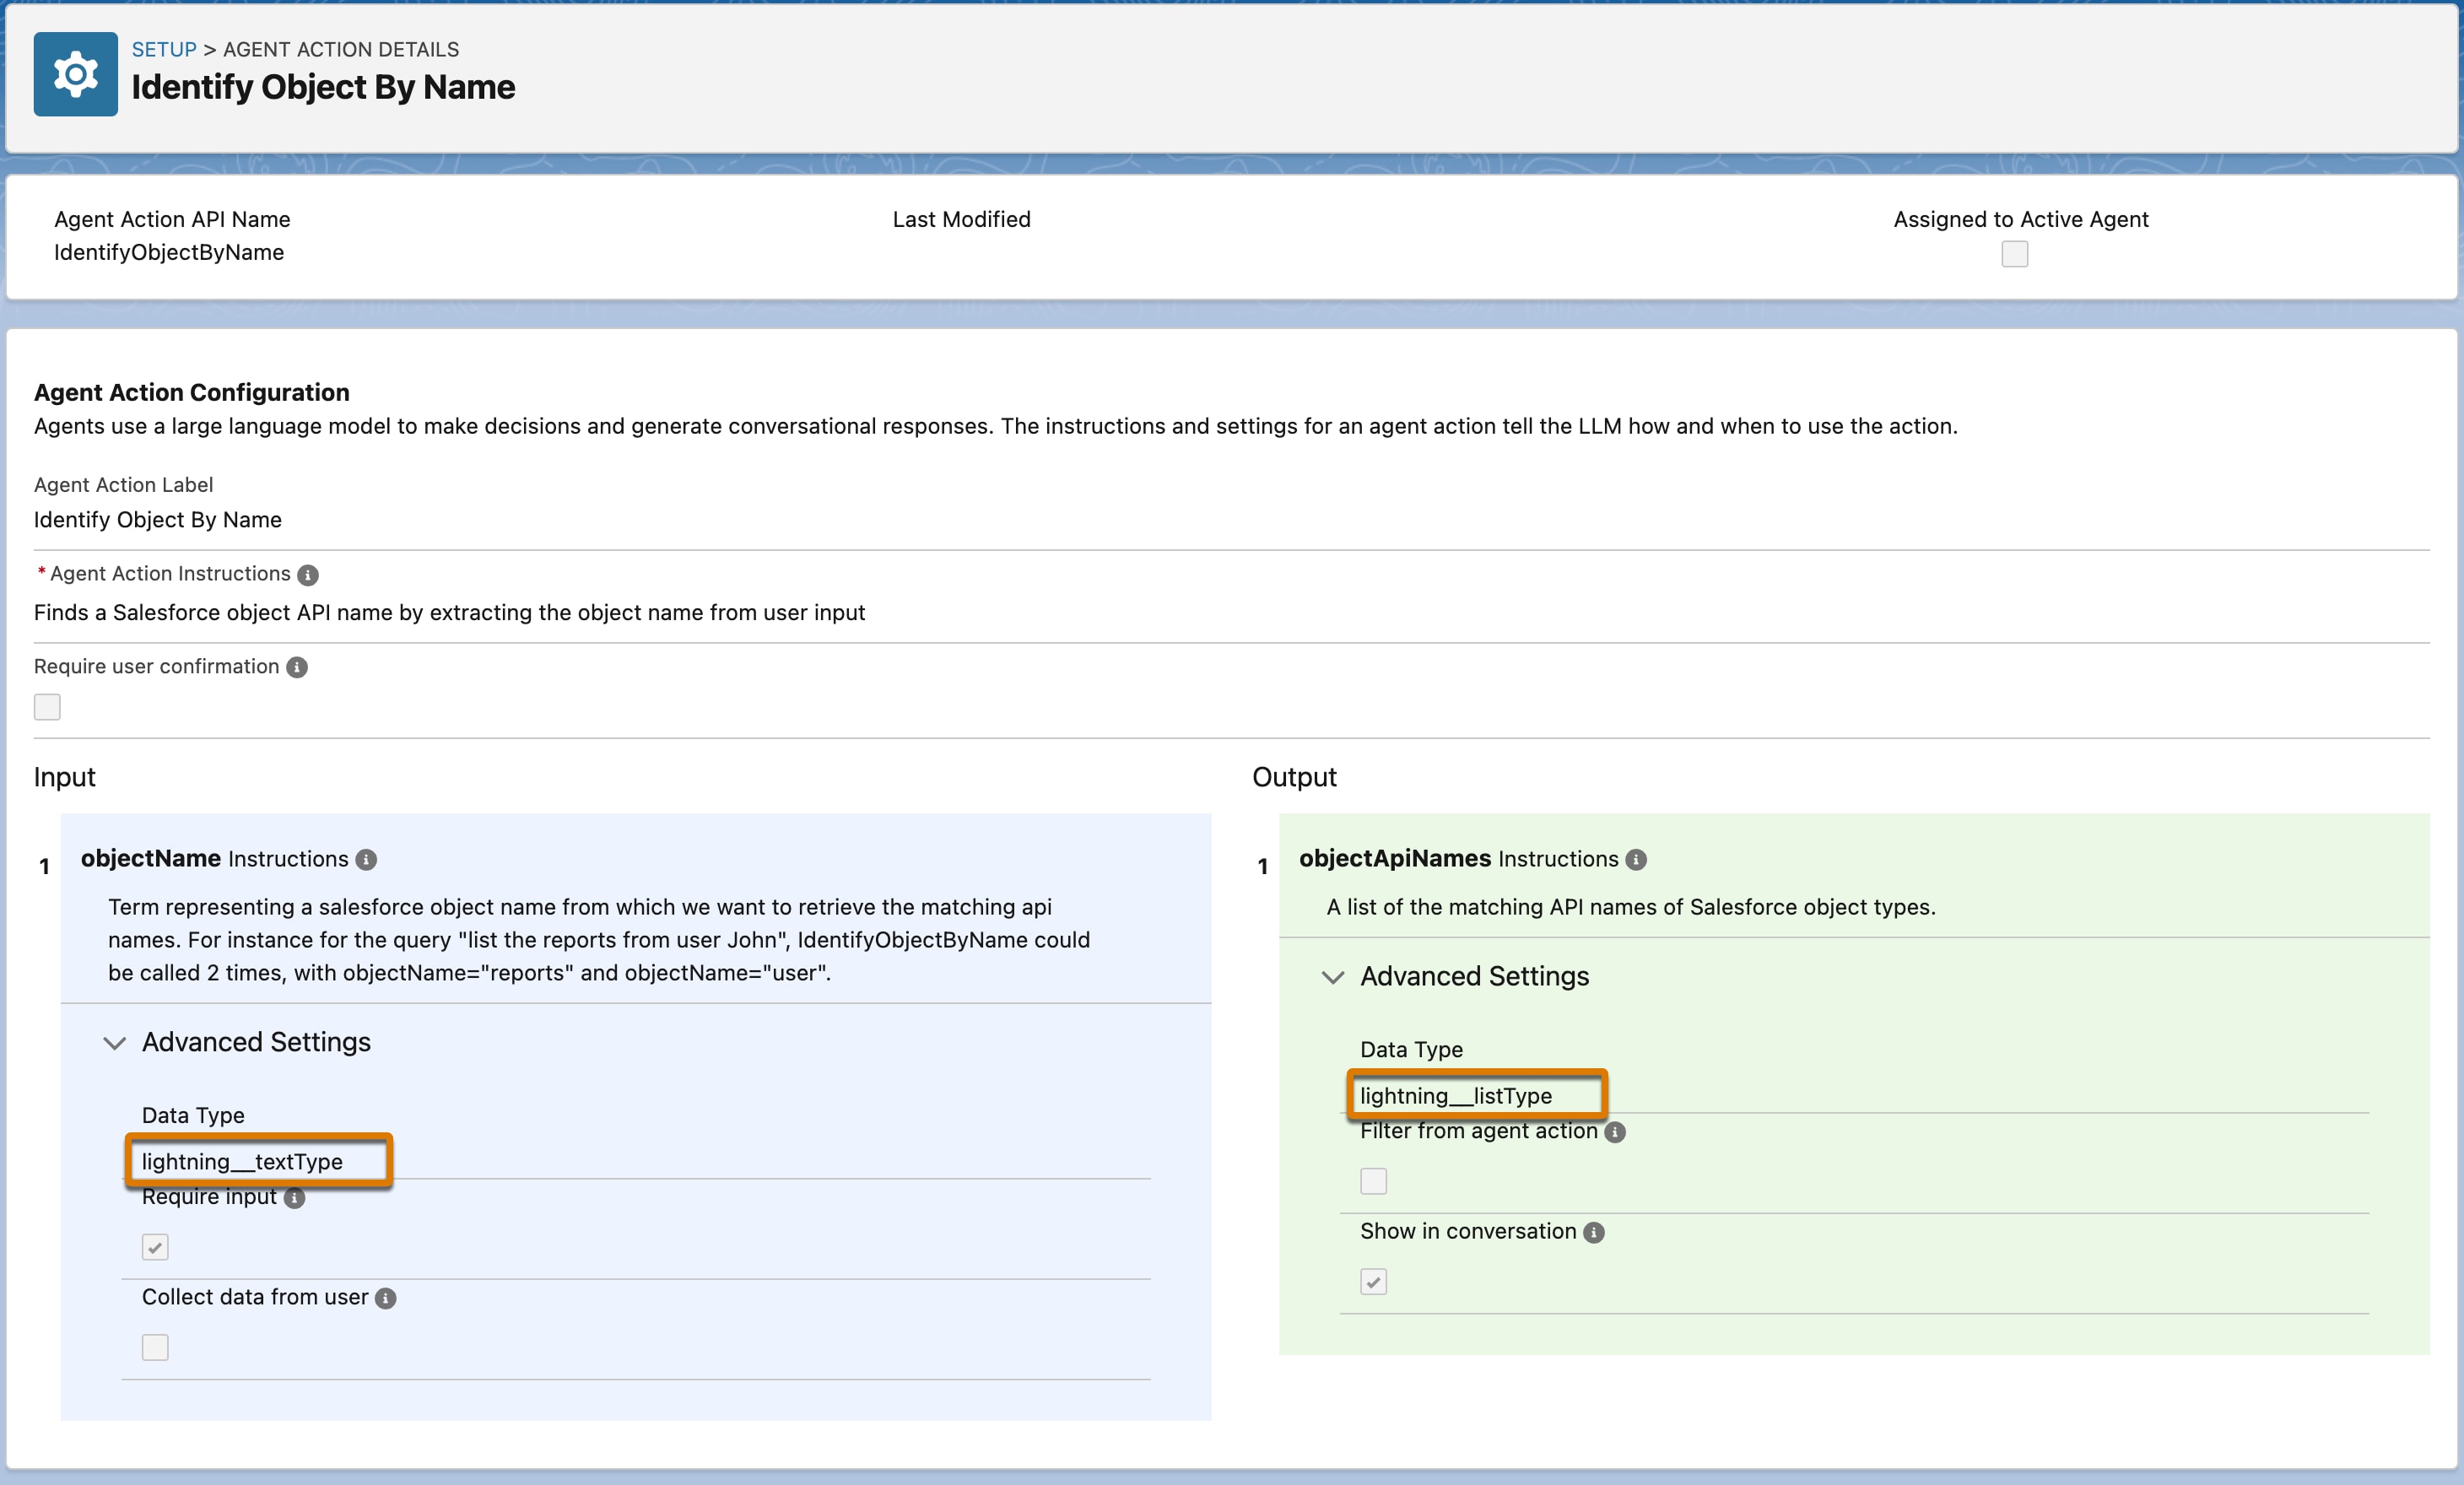The image size is (2464, 1485).
Task: Toggle the Show in conversation checkbox
Action: 1373,1281
